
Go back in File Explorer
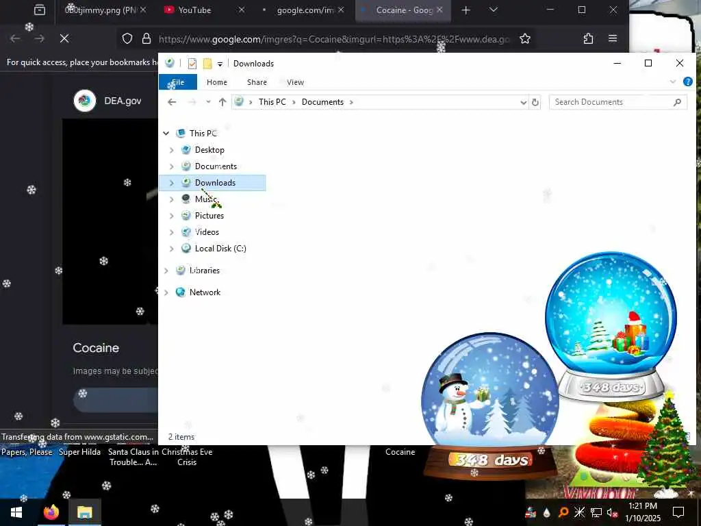[172, 102]
